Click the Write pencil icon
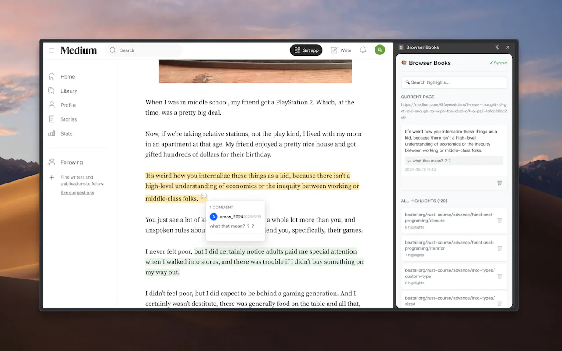The width and height of the screenshot is (562, 351). tap(334, 50)
